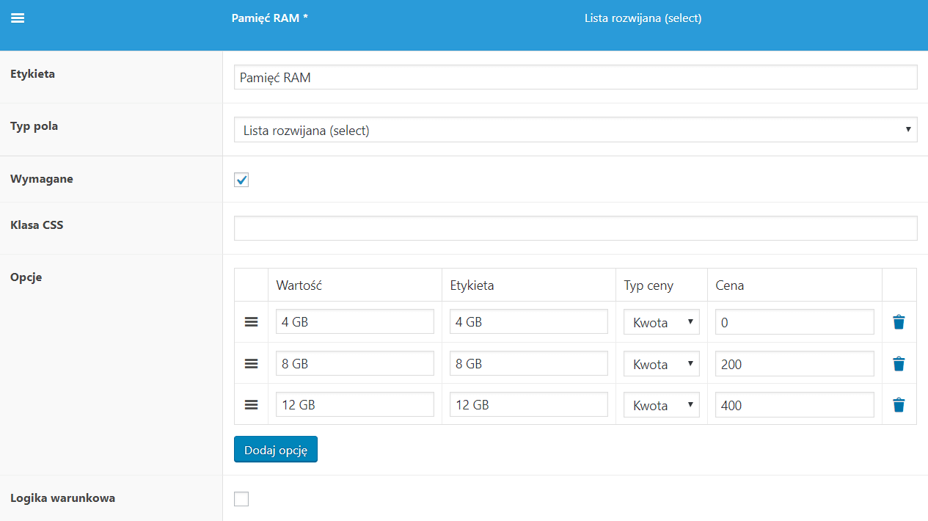
Task: Click the Dodaj opcję button
Action: click(276, 450)
